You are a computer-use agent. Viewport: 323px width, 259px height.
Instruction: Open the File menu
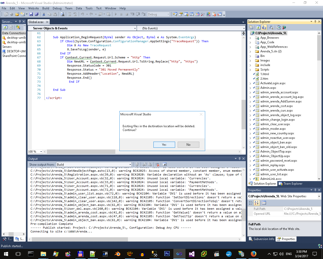coord(4,8)
